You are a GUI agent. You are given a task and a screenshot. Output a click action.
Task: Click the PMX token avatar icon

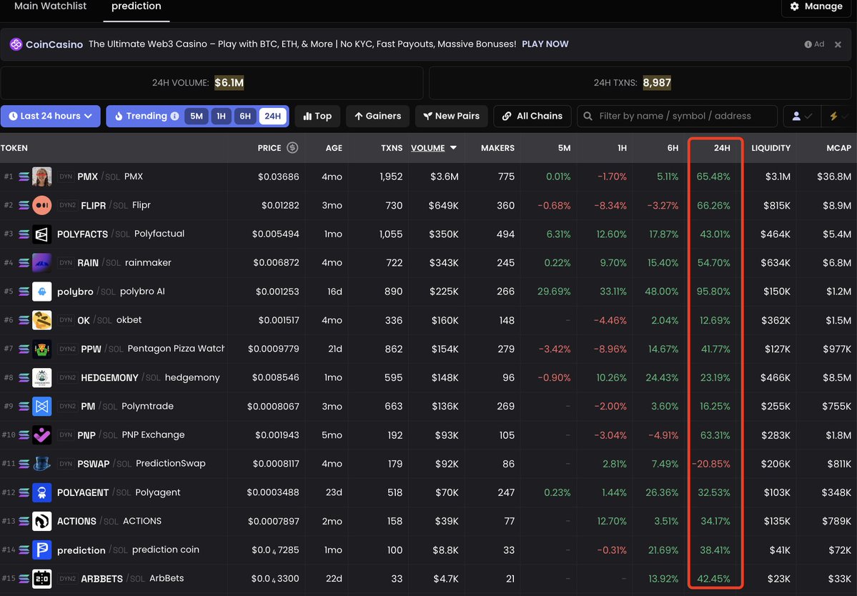click(x=42, y=177)
